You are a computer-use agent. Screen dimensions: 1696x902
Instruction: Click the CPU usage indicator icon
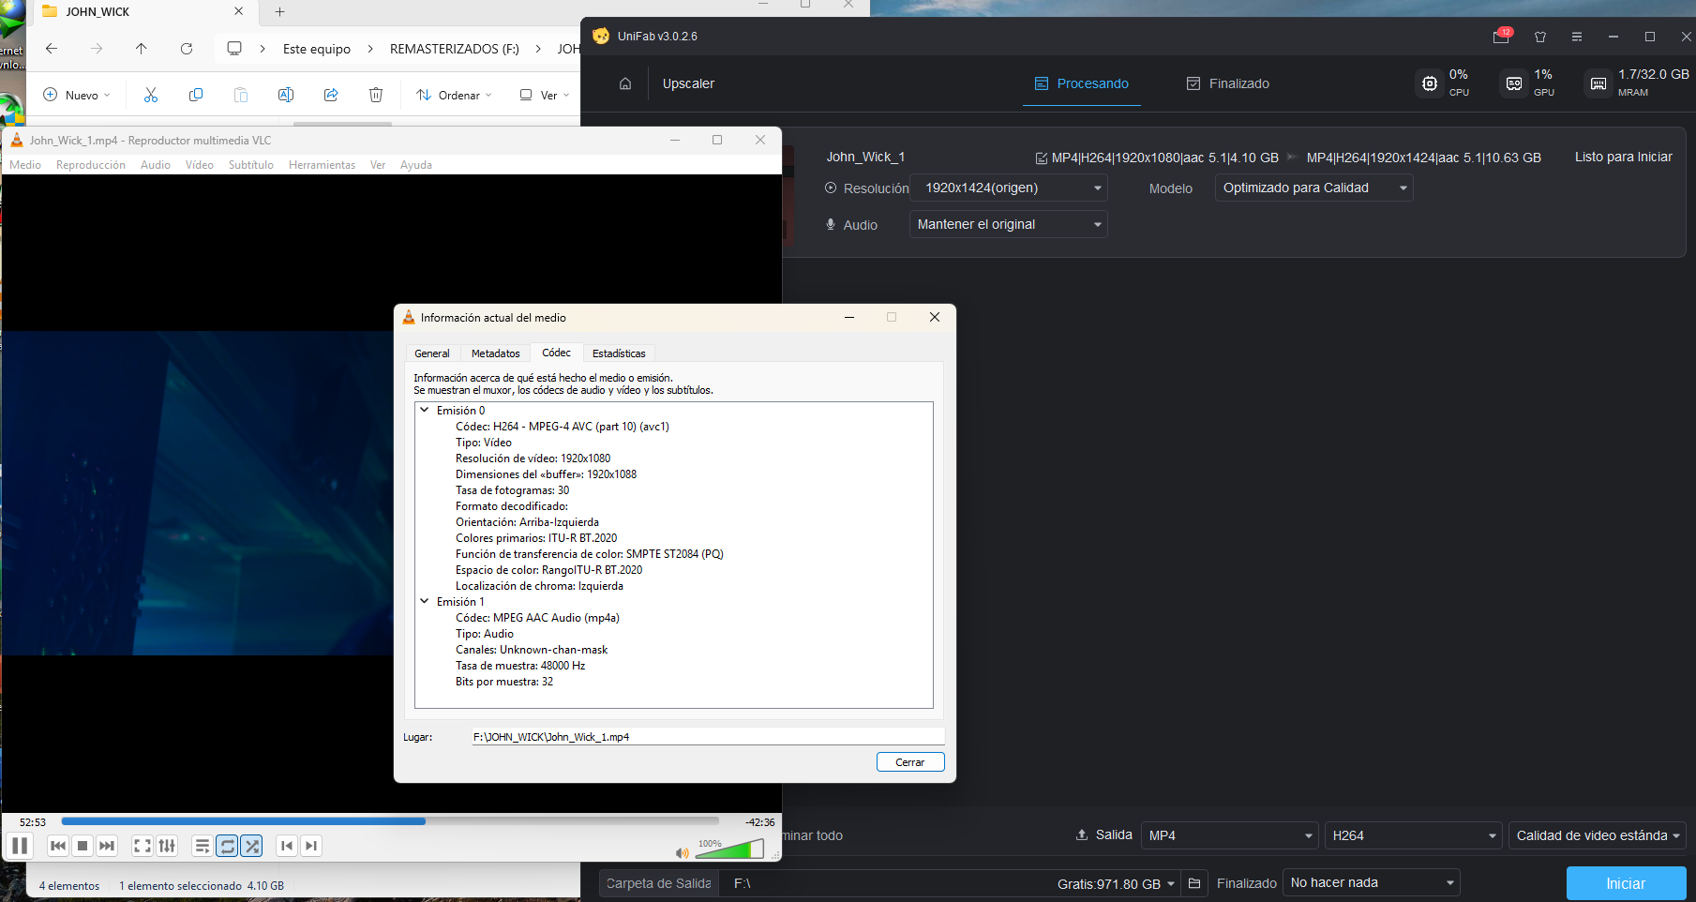(x=1430, y=83)
